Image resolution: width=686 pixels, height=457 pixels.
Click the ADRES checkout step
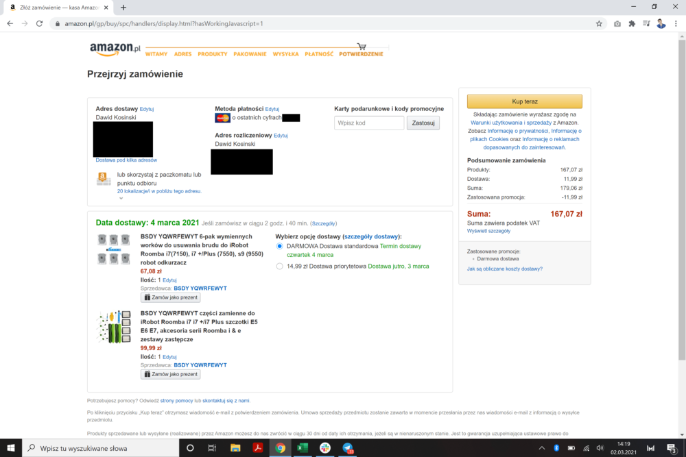click(182, 54)
